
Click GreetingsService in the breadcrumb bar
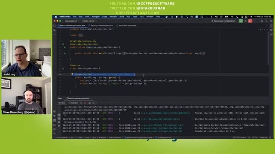pos(163,138)
